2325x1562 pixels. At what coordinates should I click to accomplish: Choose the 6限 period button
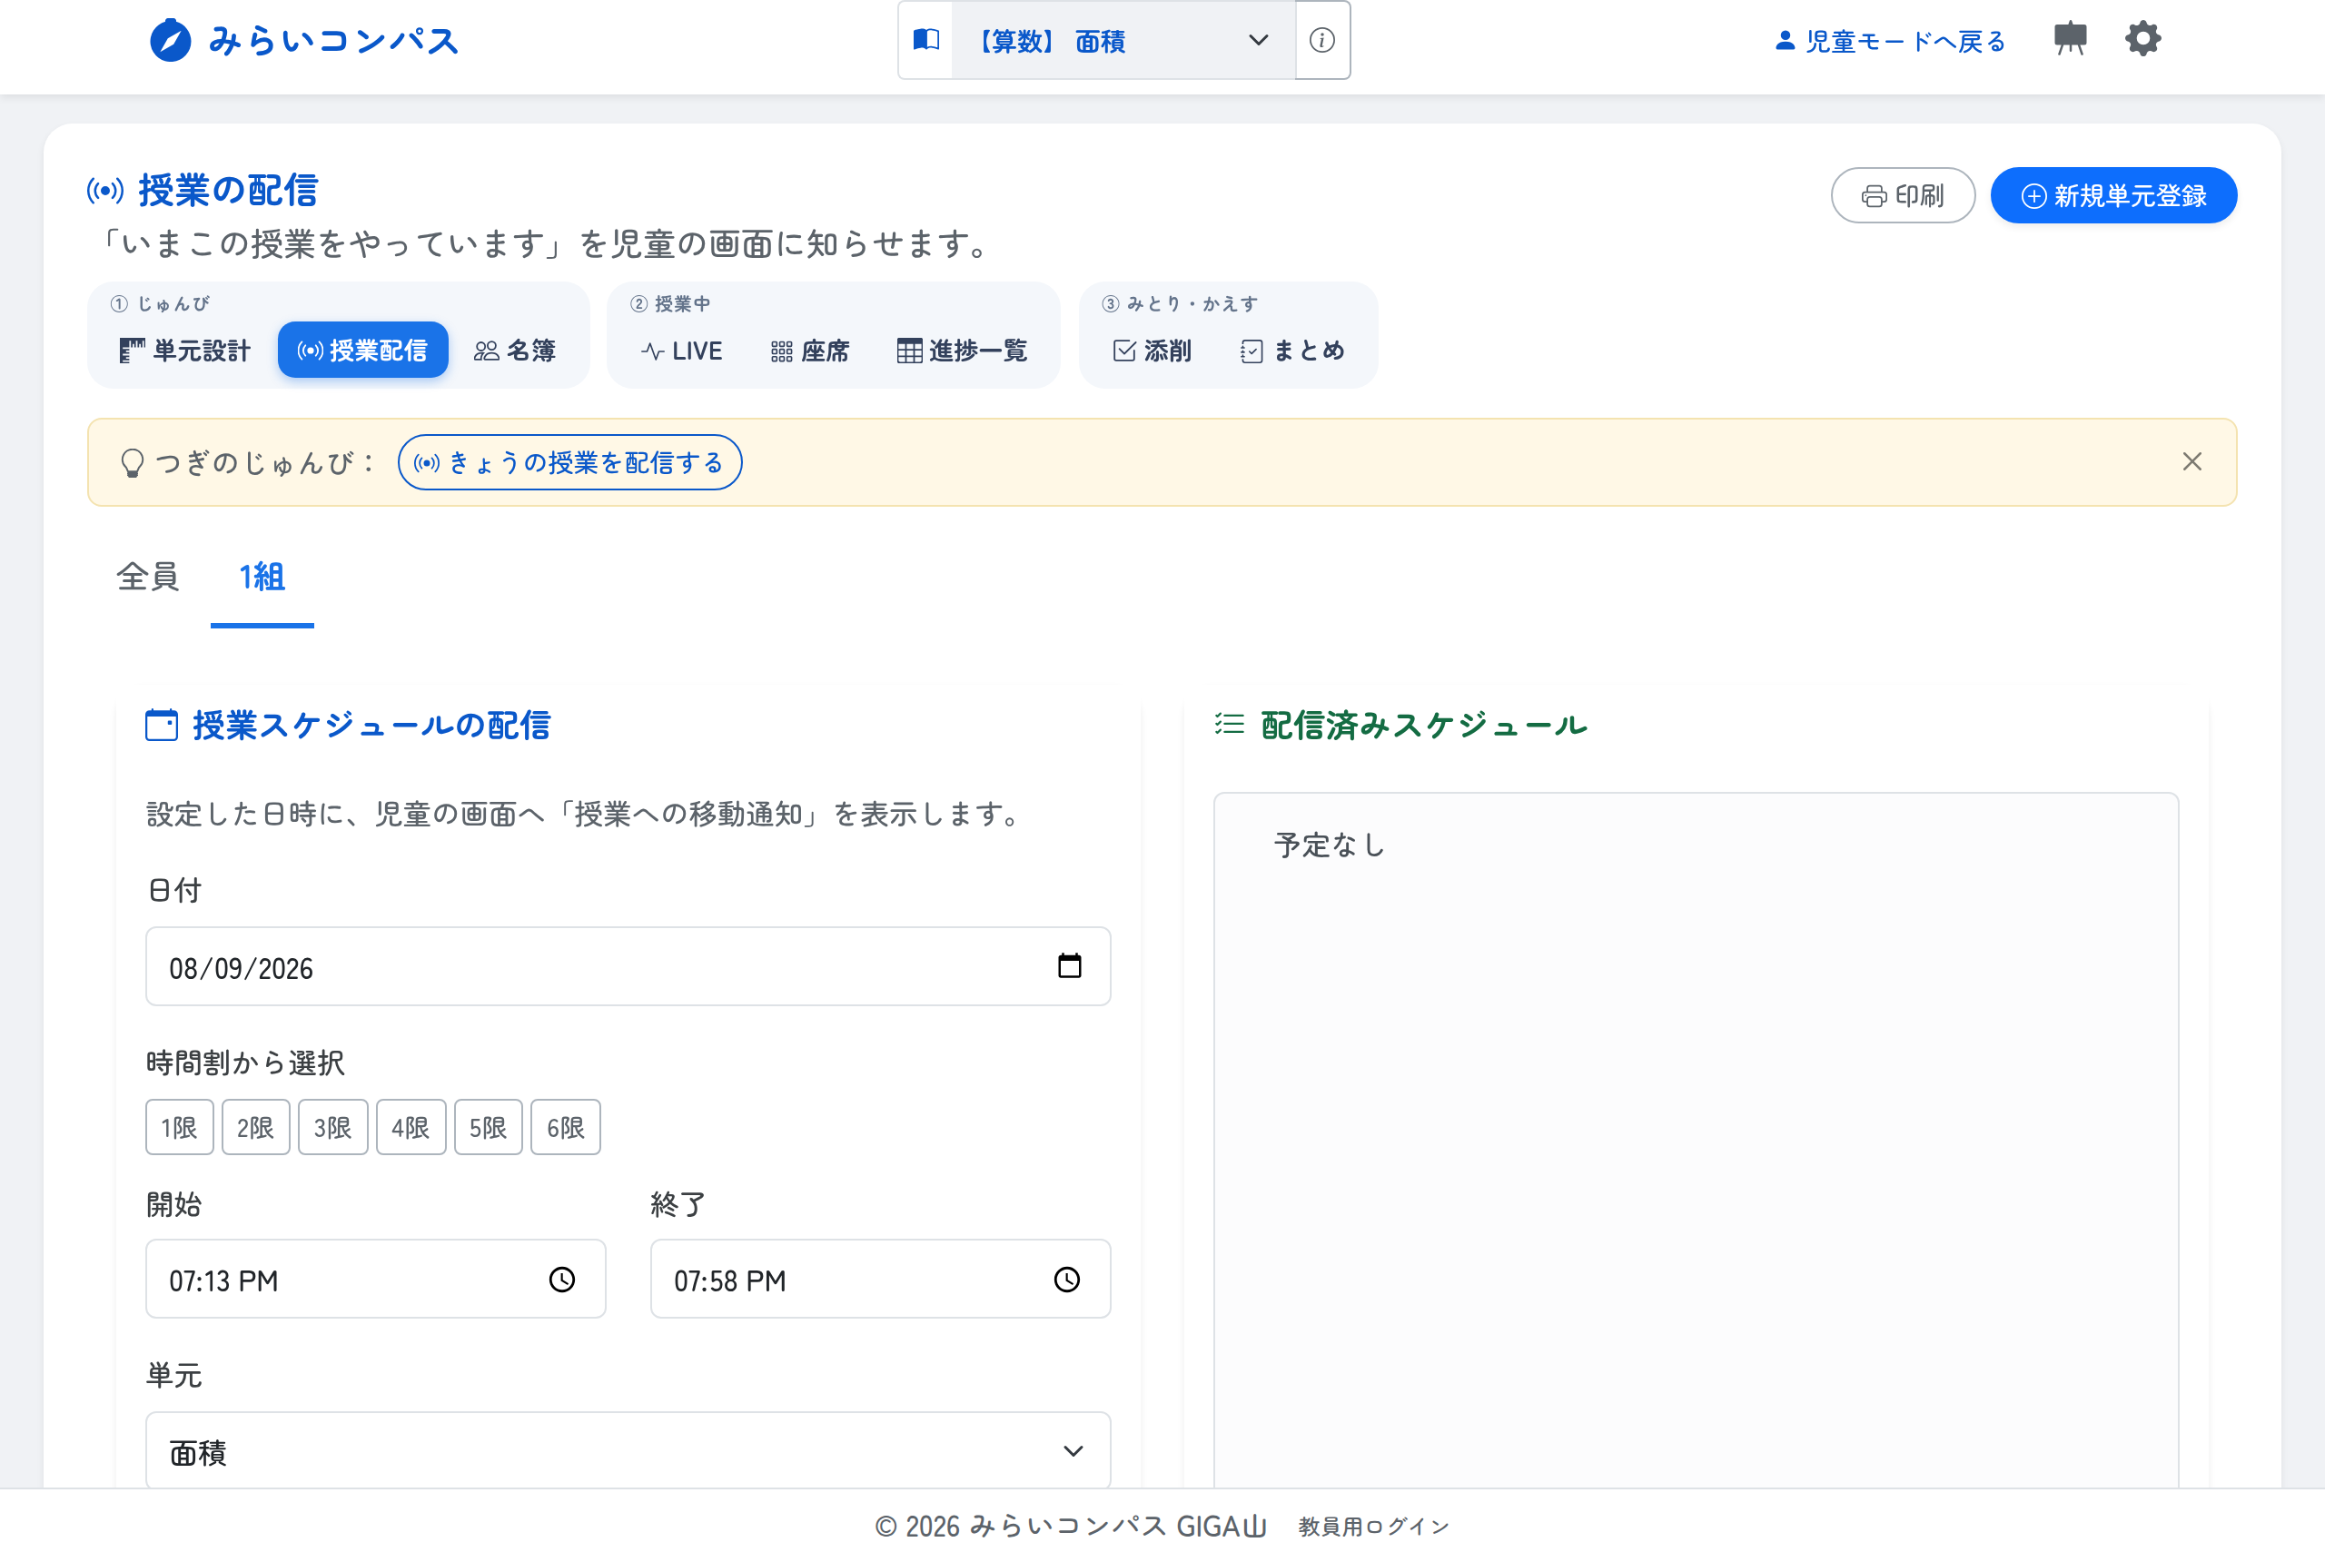pos(566,1128)
